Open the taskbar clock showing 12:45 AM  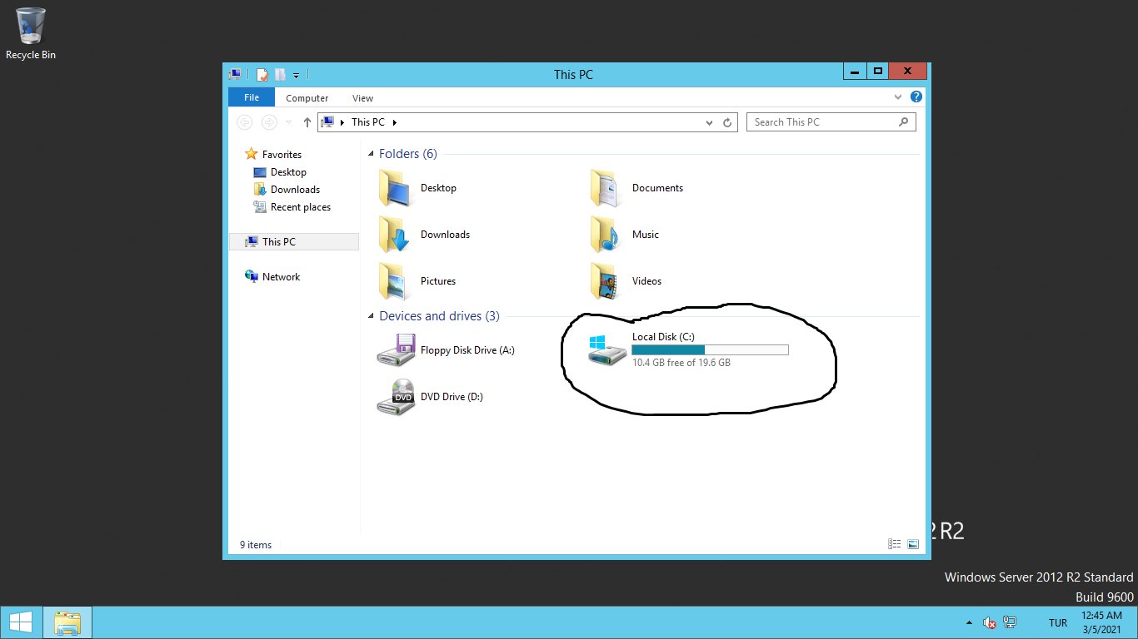1103,622
